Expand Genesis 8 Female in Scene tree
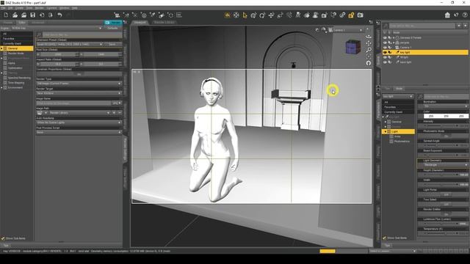Viewport: 470px width, 264px height. pyautogui.click(x=394, y=37)
